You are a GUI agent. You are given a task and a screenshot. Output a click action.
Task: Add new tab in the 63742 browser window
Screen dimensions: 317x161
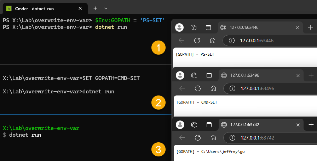pos(311,124)
